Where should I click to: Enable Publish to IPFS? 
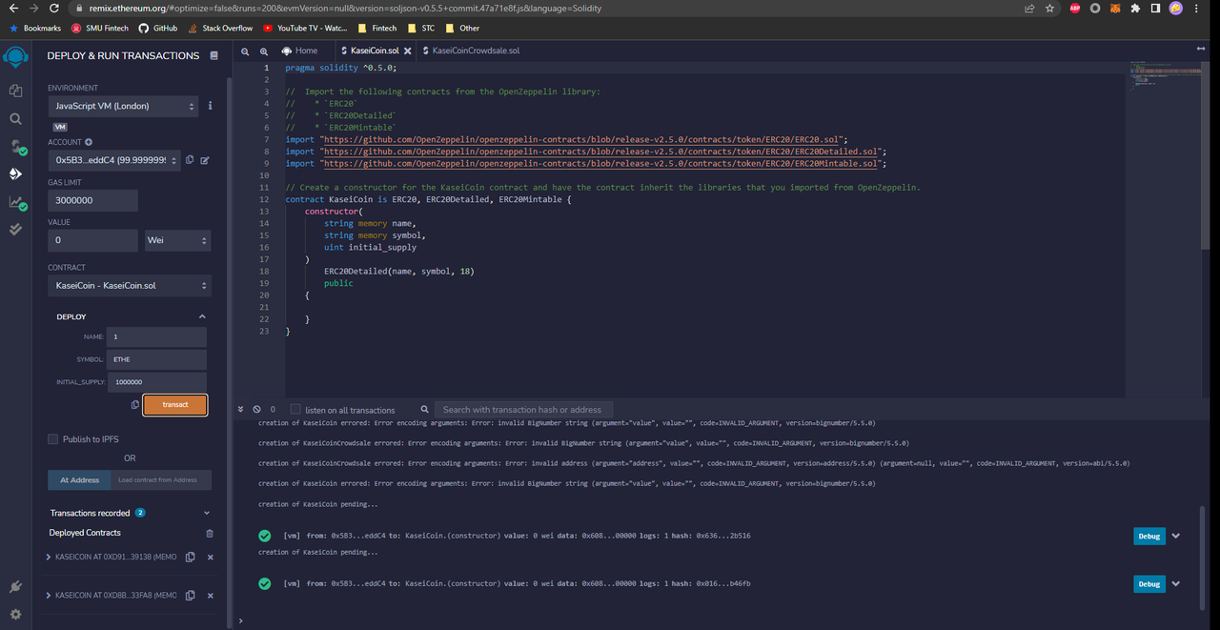click(x=53, y=439)
